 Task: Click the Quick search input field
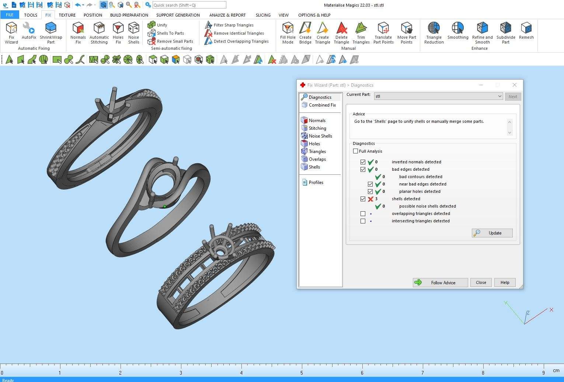pos(189,5)
